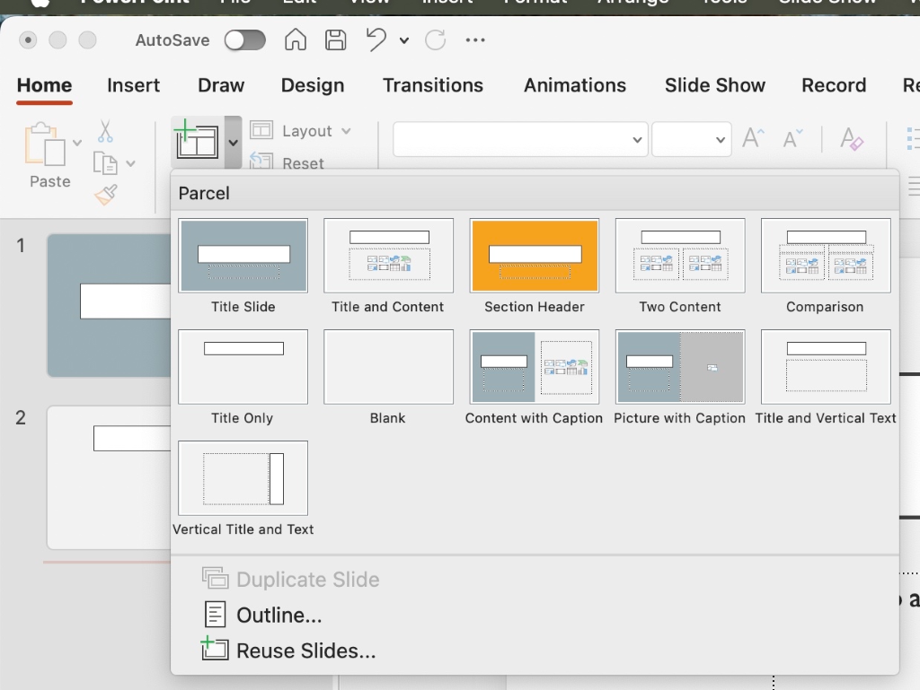Expand the New Slide dropdown arrow
Screen dimensions: 920x690
click(231, 141)
